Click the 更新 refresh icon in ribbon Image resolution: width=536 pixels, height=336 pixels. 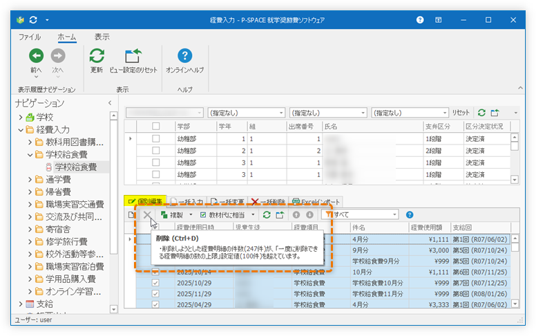pos(97,57)
